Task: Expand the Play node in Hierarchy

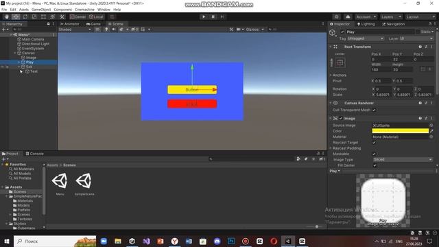Action: pyautogui.click(x=19, y=62)
